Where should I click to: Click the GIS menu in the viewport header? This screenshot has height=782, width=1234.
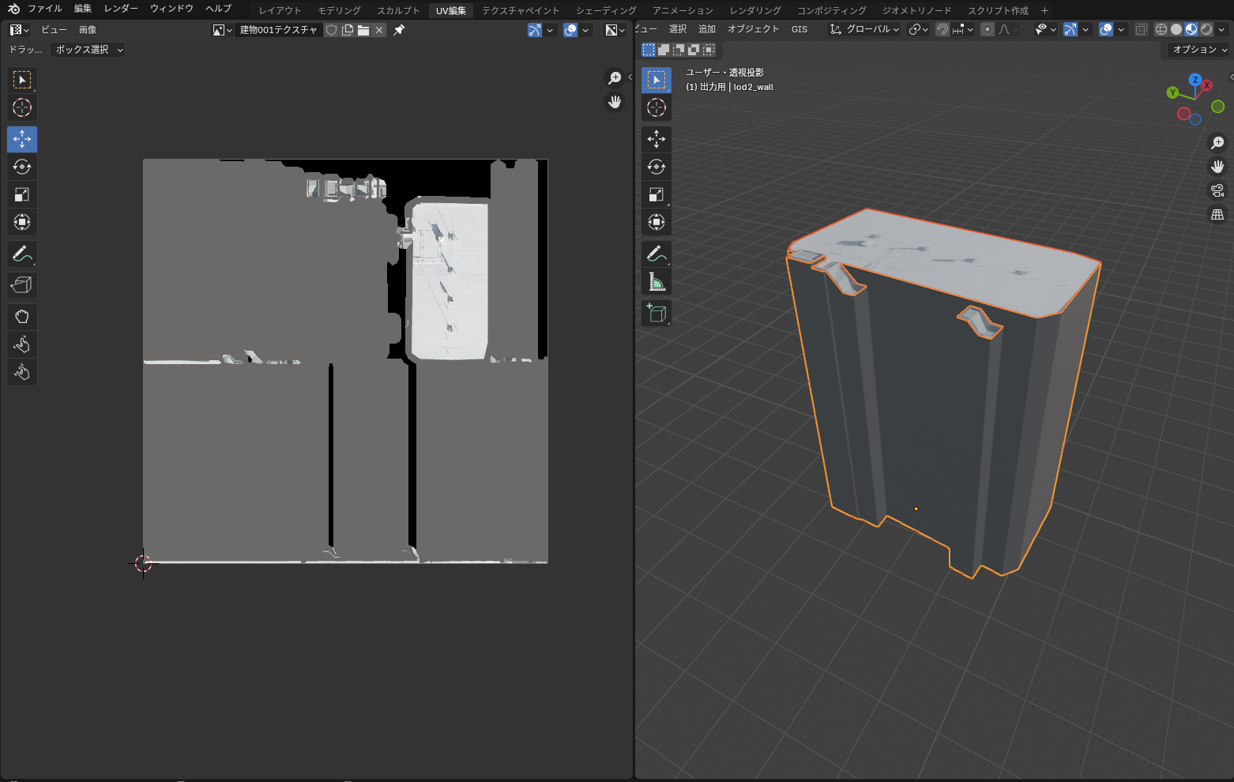[x=799, y=29]
